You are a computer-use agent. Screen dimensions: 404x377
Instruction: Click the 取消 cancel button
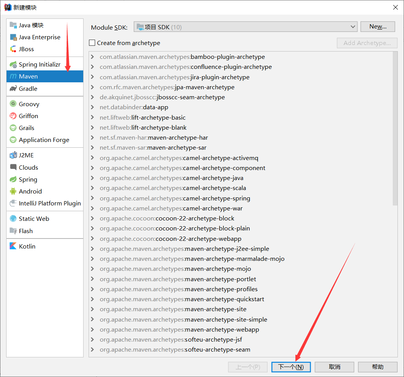pos(334,367)
